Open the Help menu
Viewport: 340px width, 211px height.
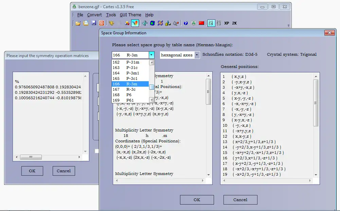click(149, 15)
